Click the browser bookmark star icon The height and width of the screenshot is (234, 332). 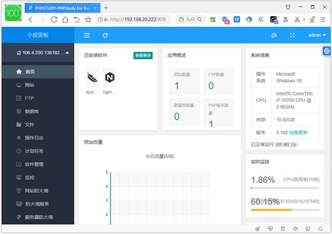click(x=88, y=19)
